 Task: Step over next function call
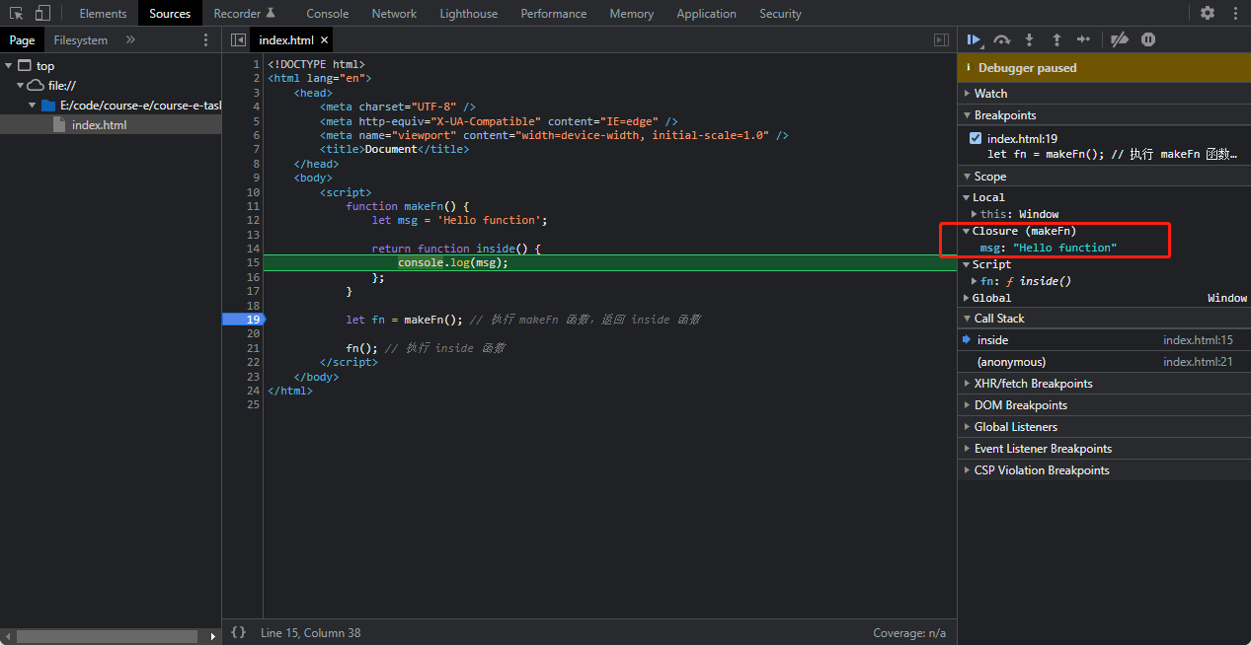tap(1002, 39)
